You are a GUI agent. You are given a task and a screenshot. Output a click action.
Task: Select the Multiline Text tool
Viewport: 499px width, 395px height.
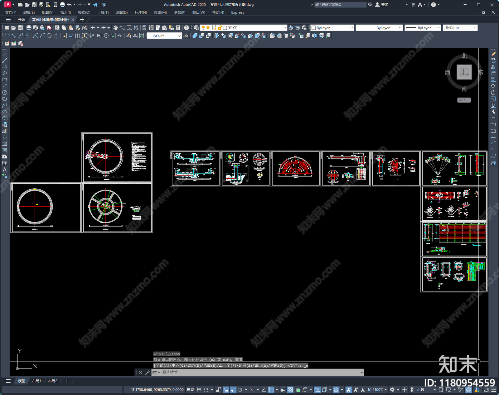[5, 170]
